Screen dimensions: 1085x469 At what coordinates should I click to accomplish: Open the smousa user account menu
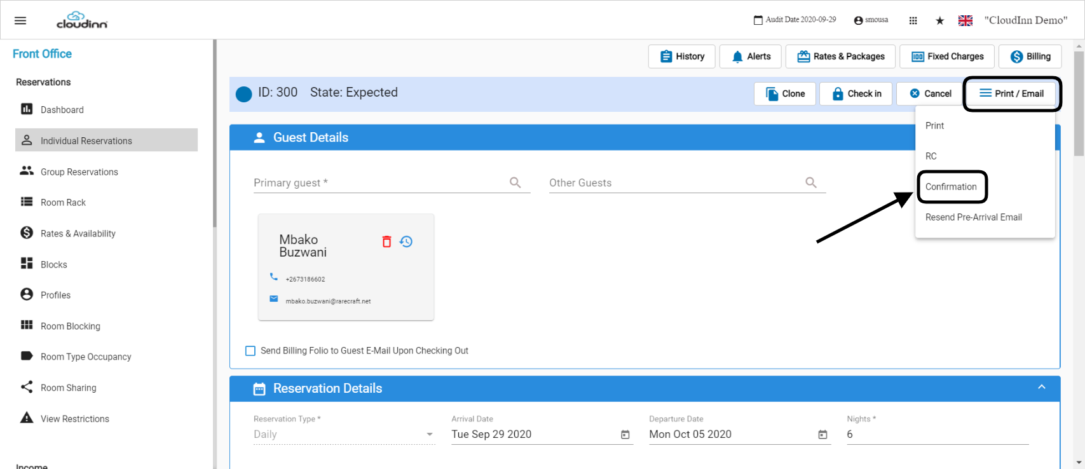point(871,20)
